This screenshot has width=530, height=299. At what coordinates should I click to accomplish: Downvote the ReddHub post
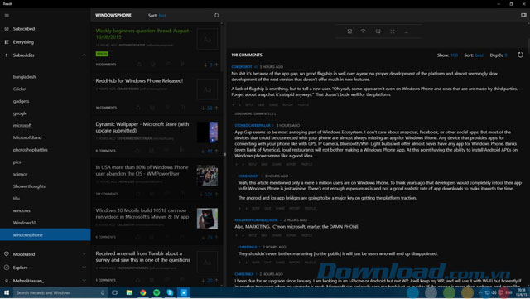point(203,108)
